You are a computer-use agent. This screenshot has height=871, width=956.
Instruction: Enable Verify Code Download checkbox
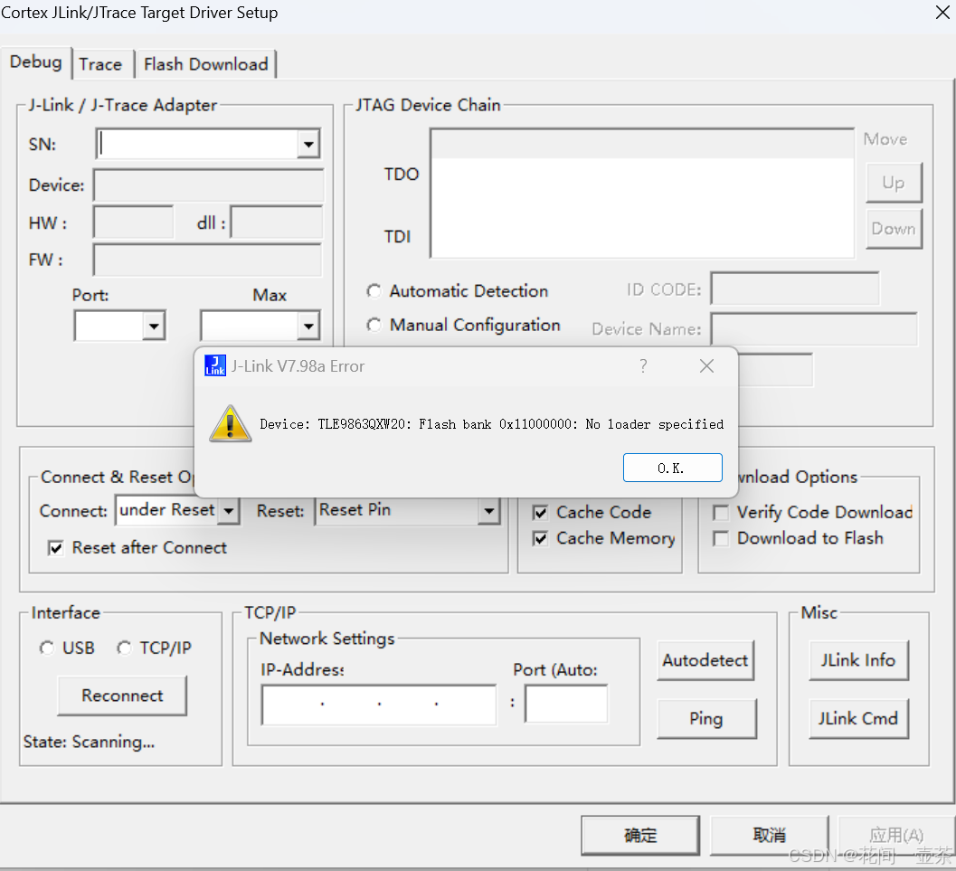pyautogui.click(x=721, y=513)
